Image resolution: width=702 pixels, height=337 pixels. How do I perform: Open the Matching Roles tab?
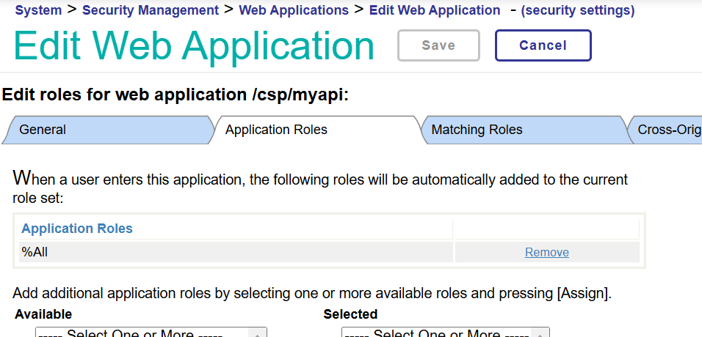[523, 130]
